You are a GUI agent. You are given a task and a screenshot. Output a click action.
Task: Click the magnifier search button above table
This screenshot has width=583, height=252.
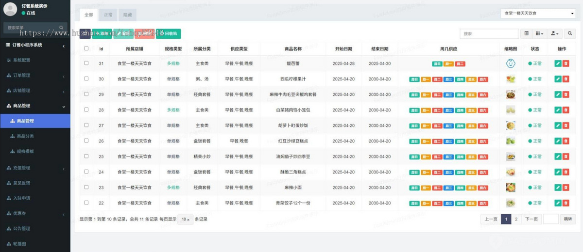[570, 33]
